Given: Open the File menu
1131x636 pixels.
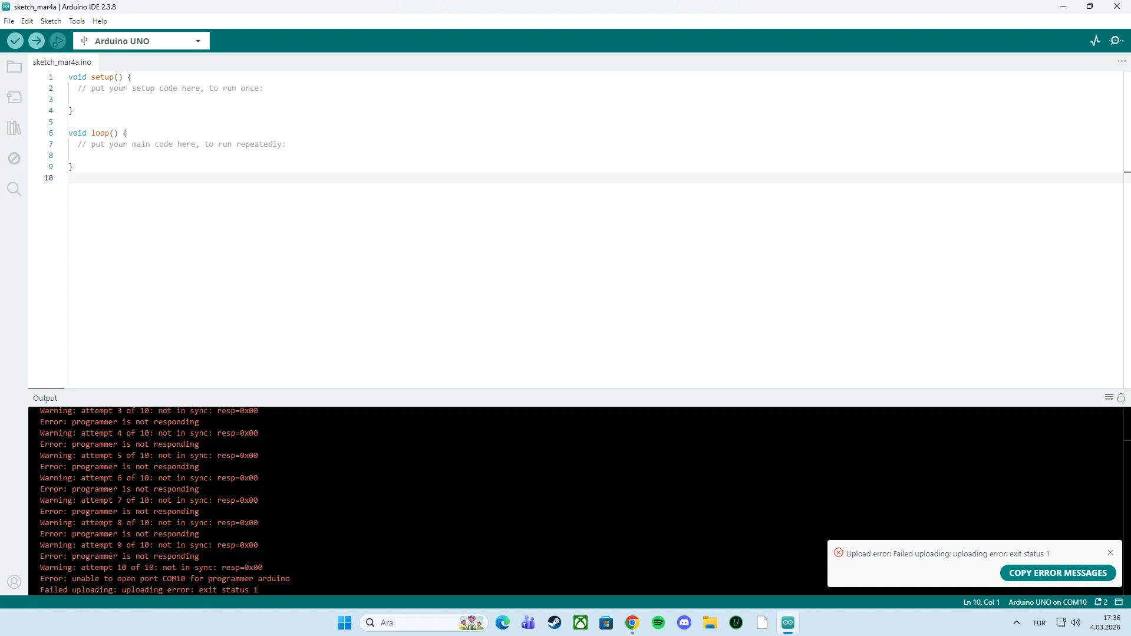Looking at the screenshot, I should [x=9, y=21].
